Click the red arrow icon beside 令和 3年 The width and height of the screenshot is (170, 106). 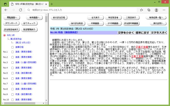(x=5, y=35)
